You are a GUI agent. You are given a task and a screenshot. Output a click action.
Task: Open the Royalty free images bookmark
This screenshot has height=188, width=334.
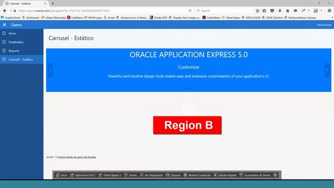pos(184,18)
